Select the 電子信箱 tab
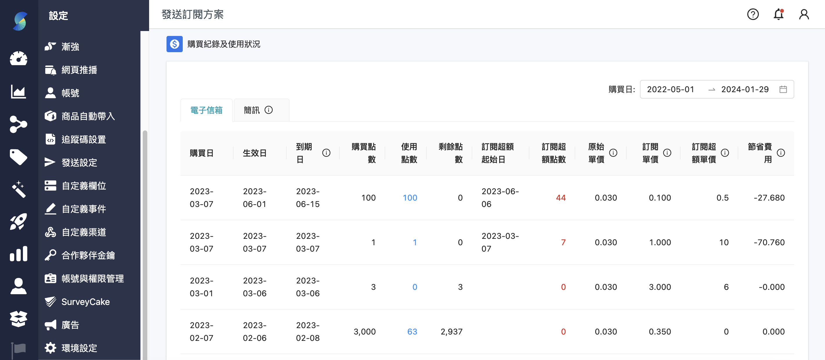Image resolution: width=825 pixels, height=360 pixels. (x=206, y=110)
